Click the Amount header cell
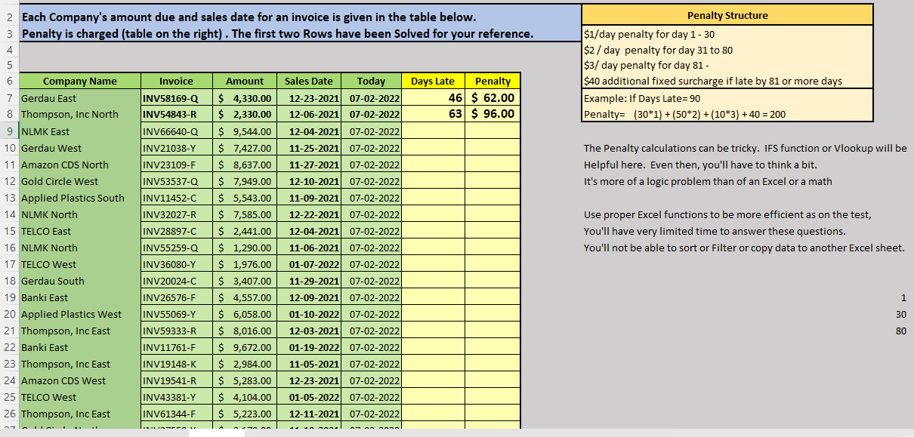914x437 pixels. point(245,81)
